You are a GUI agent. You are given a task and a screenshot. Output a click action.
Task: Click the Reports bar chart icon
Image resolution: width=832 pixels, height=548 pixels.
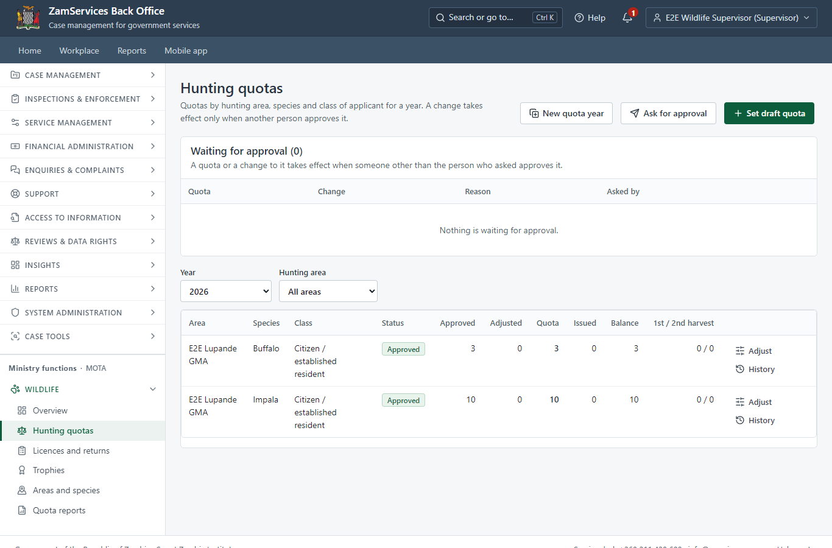[x=15, y=289]
